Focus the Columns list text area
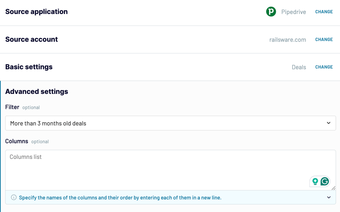 170,170
